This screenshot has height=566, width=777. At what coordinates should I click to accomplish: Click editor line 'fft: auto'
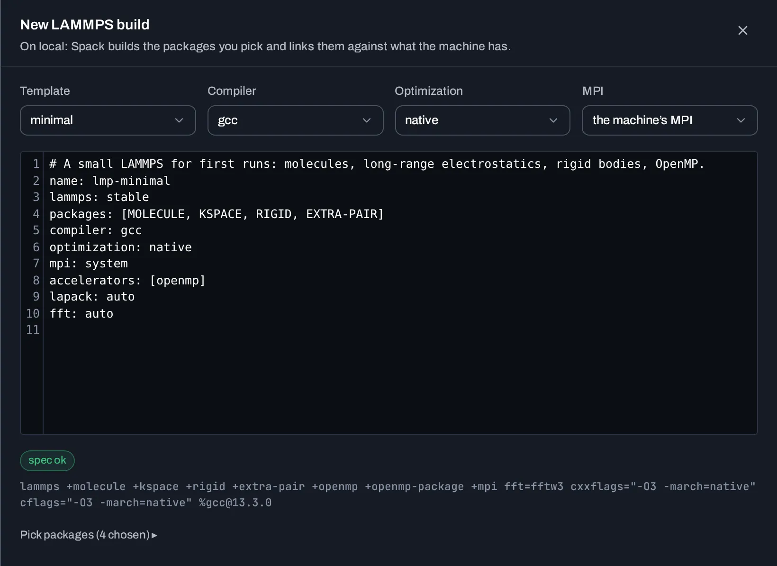(x=81, y=313)
